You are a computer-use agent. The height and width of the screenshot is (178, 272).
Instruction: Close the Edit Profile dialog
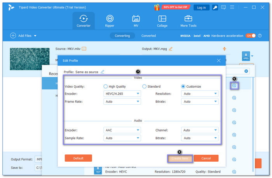[218, 60]
